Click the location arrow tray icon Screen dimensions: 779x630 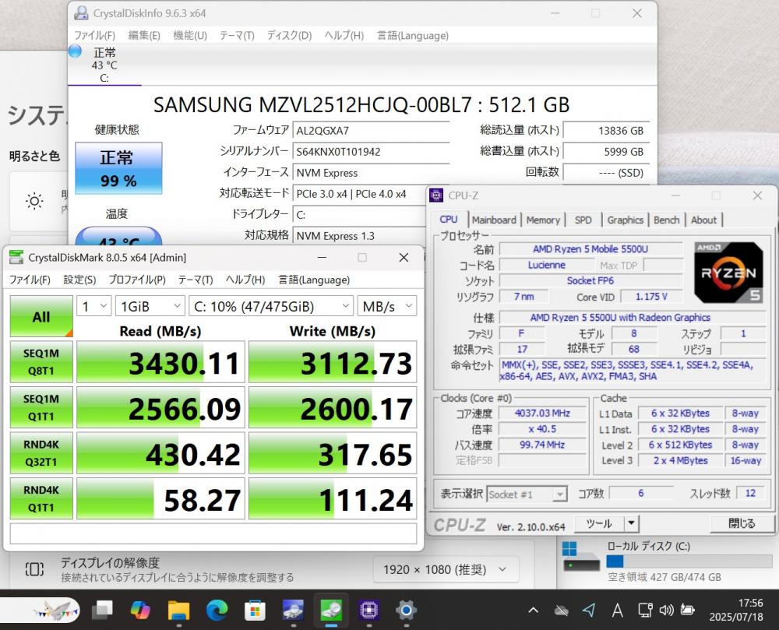click(589, 610)
